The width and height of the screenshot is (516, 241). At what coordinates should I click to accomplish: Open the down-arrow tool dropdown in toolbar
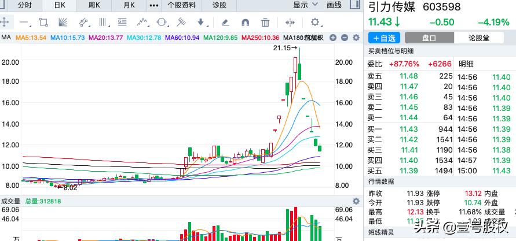tap(202, 23)
